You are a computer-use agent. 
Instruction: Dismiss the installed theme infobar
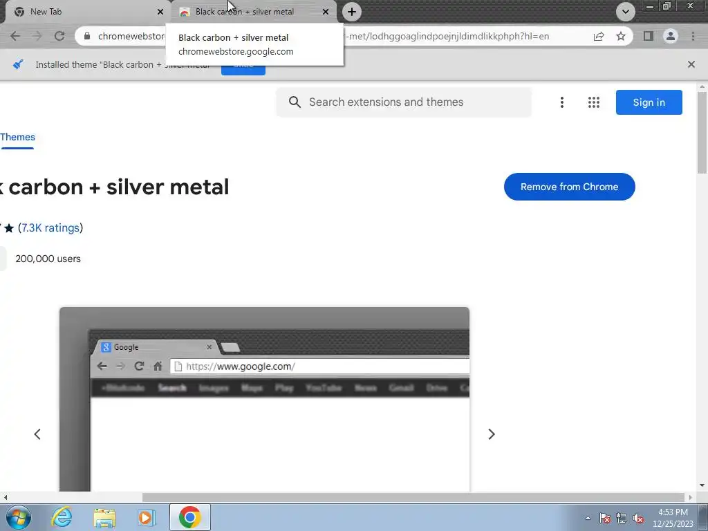[691, 64]
